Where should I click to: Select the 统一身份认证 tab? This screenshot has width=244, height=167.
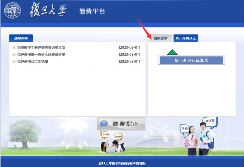point(186,38)
